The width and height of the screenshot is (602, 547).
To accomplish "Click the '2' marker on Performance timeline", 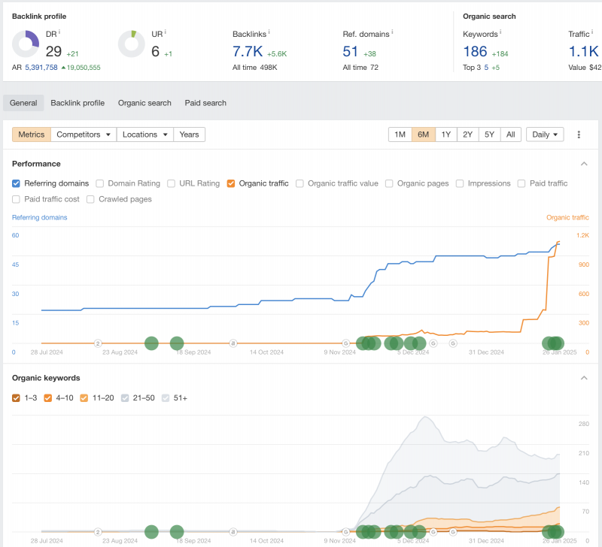I will (x=98, y=343).
